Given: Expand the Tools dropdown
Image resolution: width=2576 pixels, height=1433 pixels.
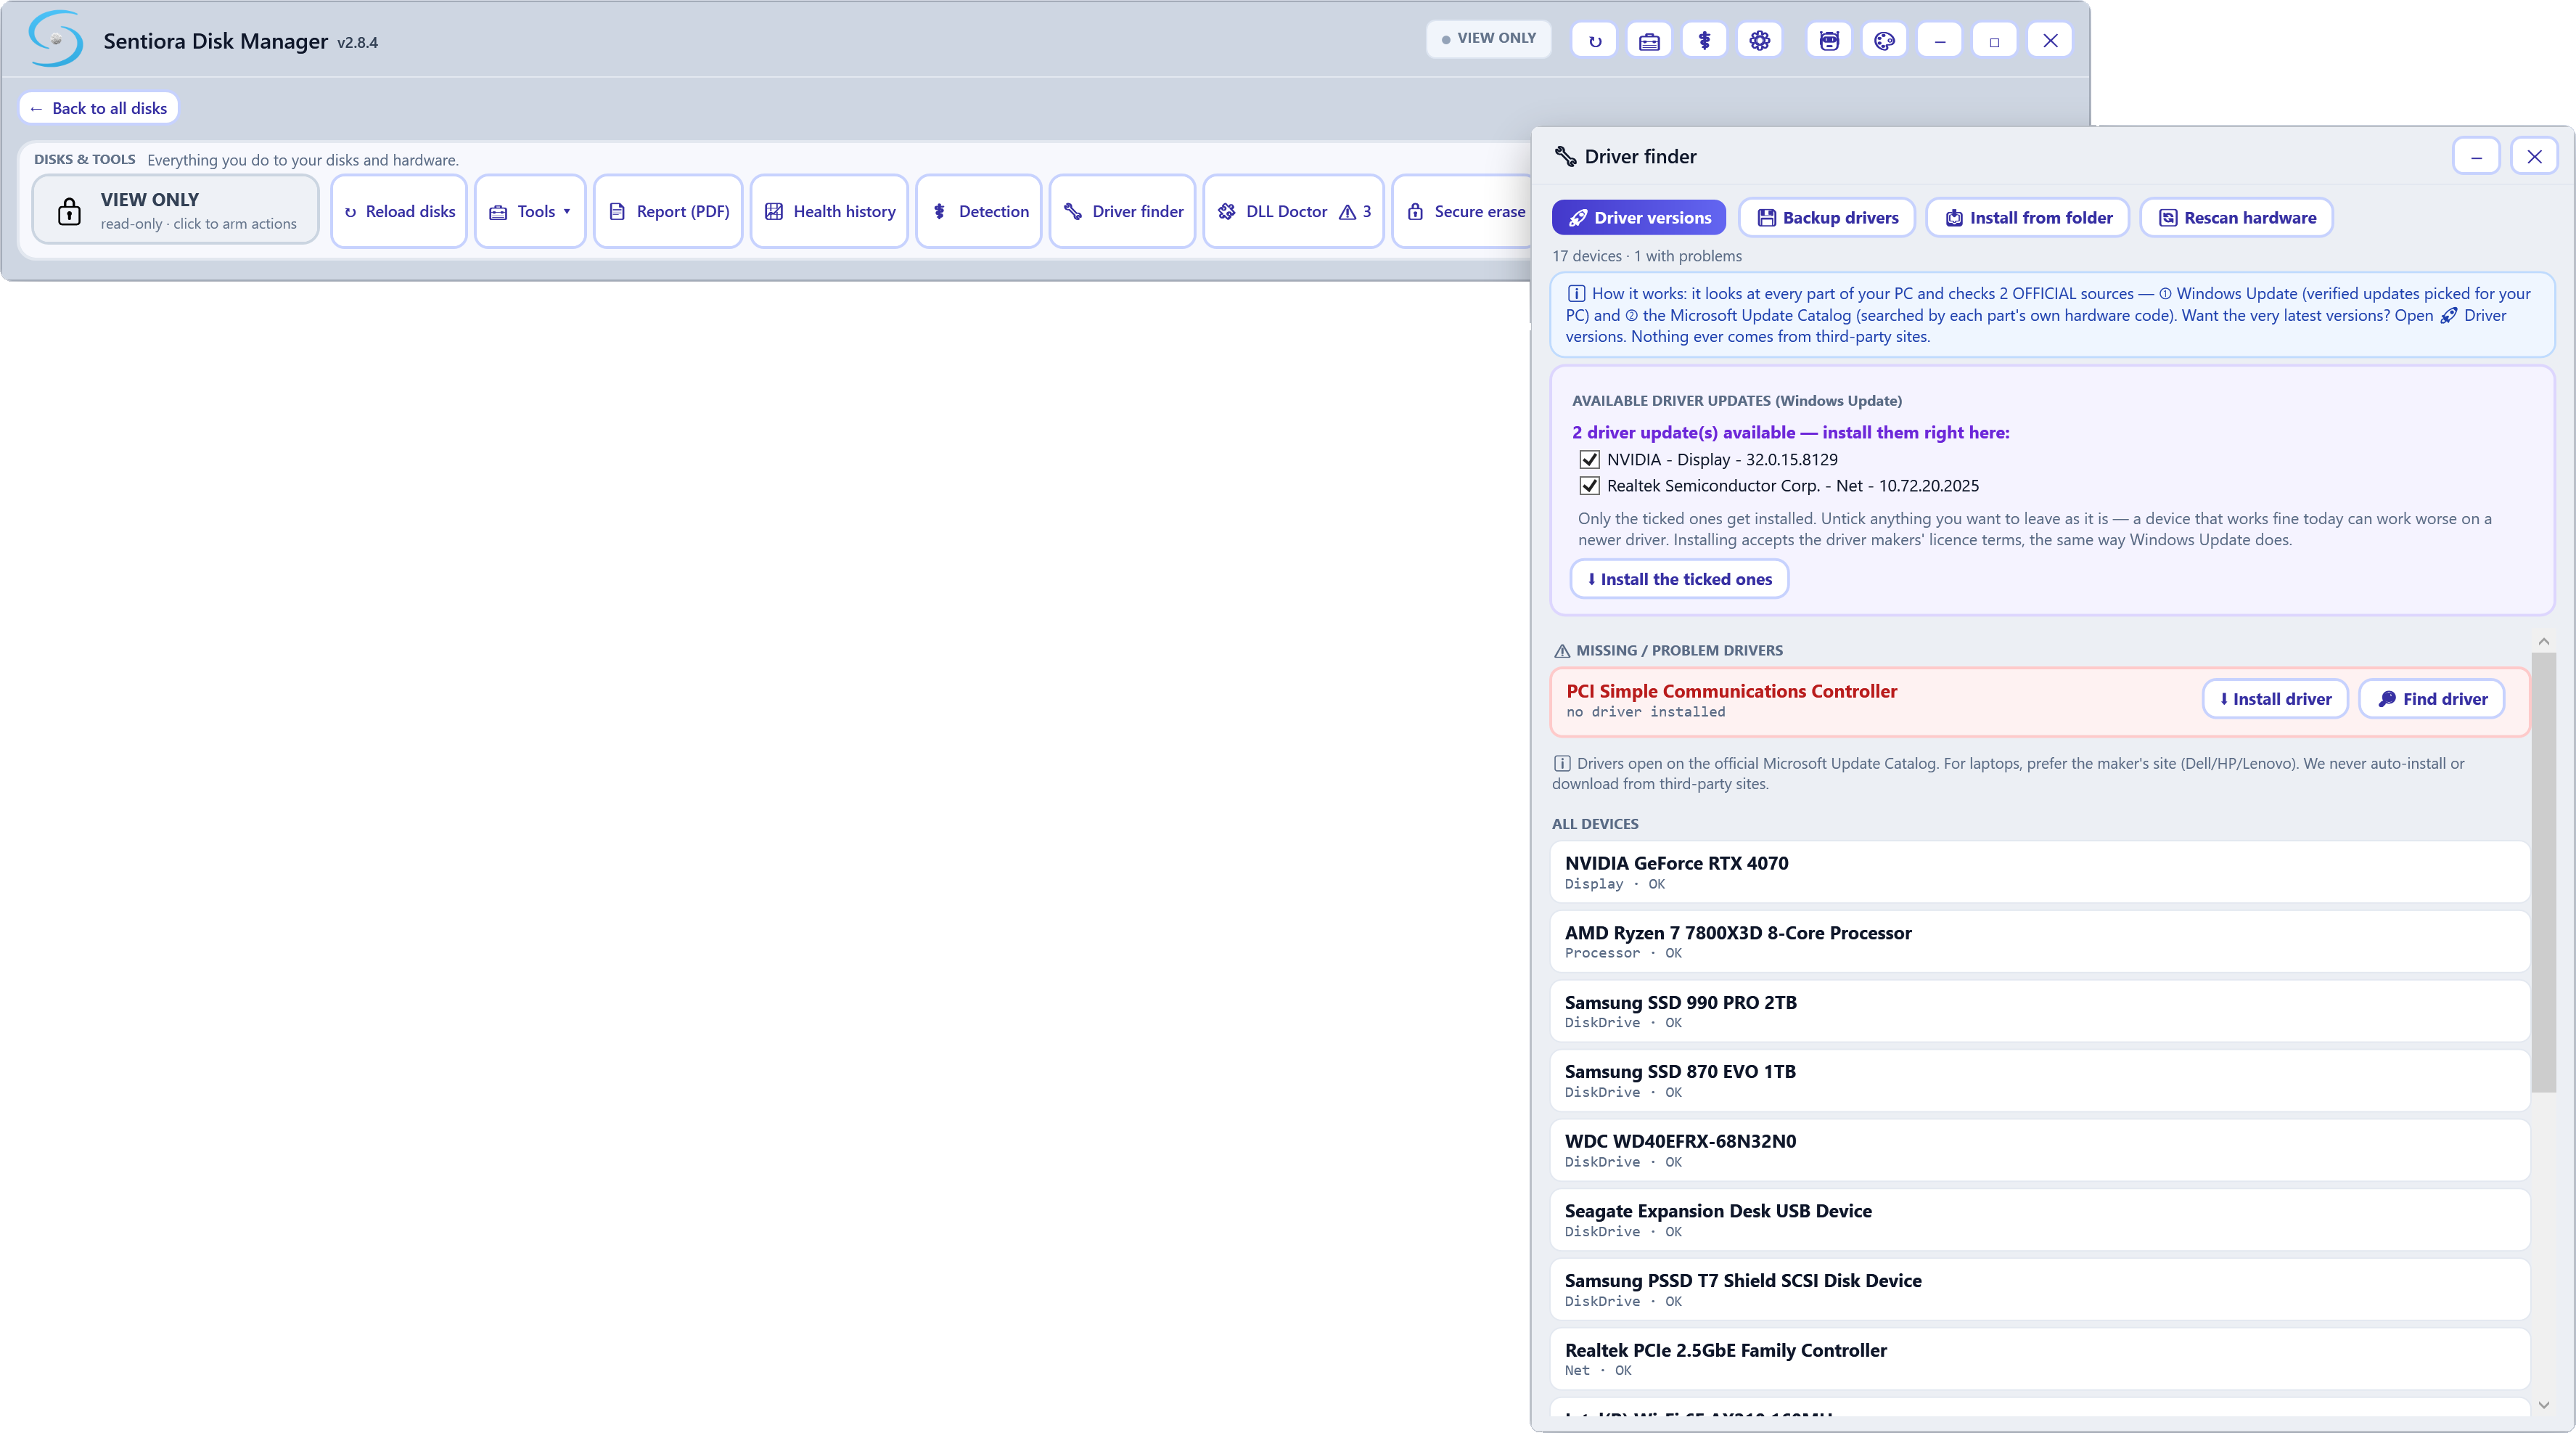Looking at the screenshot, I should [x=530, y=211].
